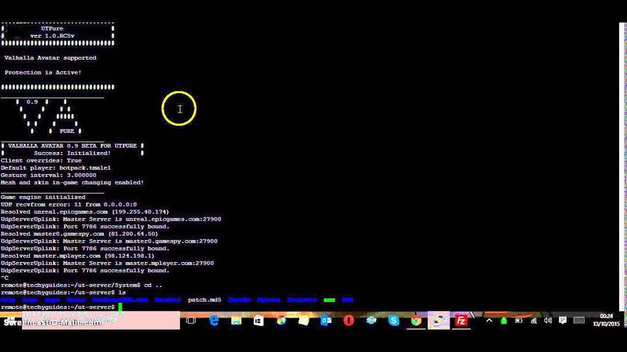Open the Wi-Fi network tray icon
627x352 pixels.
pyautogui.click(x=534, y=321)
